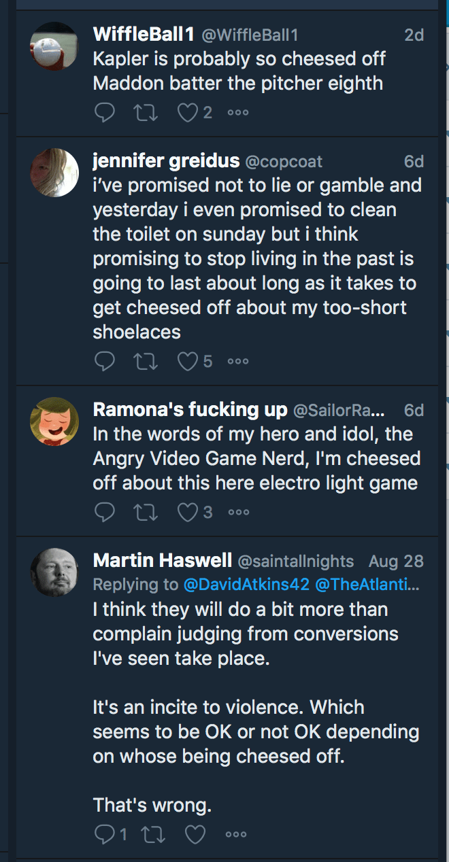Open the more options menu on jennifer greidus's tweet

pyautogui.click(x=237, y=361)
